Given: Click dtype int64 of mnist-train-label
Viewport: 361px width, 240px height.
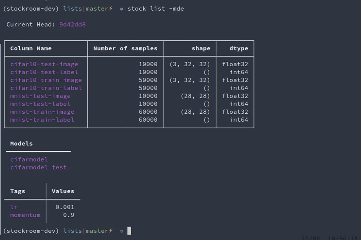Looking at the screenshot, I should (239, 120).
